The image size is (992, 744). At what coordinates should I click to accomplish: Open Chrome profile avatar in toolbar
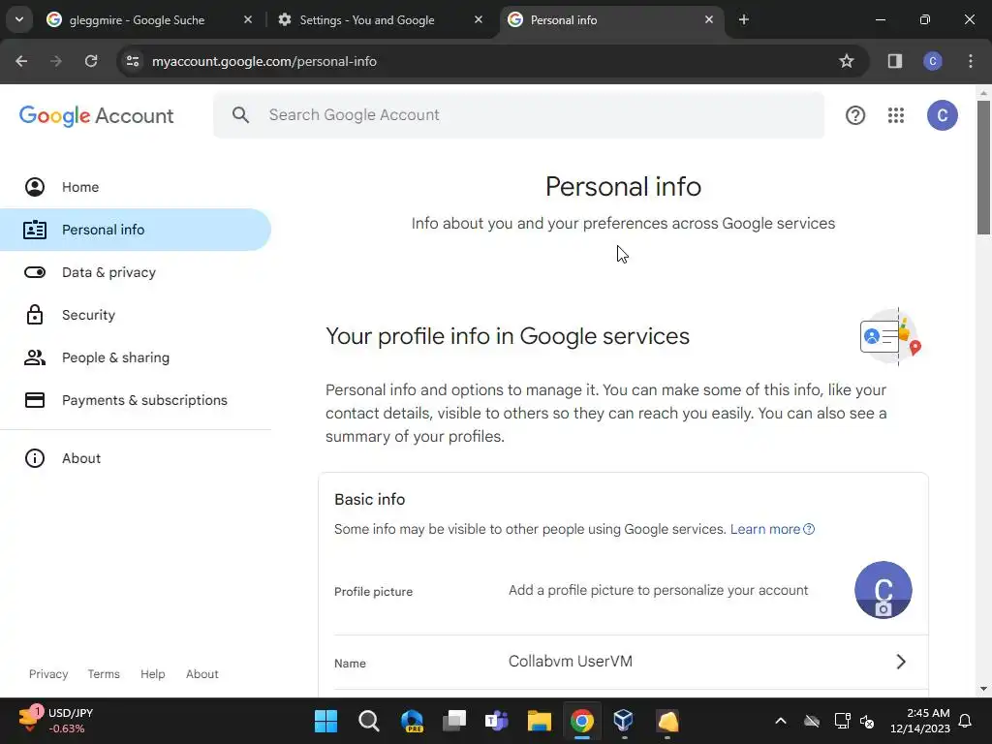coord(933,61)
